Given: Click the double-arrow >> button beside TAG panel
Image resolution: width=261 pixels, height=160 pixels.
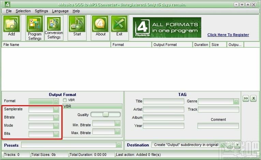Looking at the screenshot, I should click(246, 98).
